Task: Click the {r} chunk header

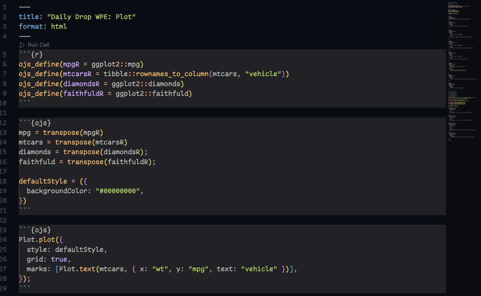Action: [x=37, y=54]
